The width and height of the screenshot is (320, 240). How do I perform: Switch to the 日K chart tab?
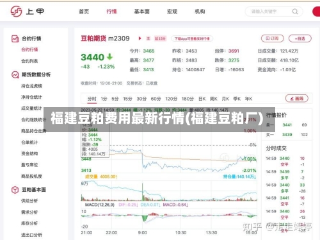tap(202, 99)
